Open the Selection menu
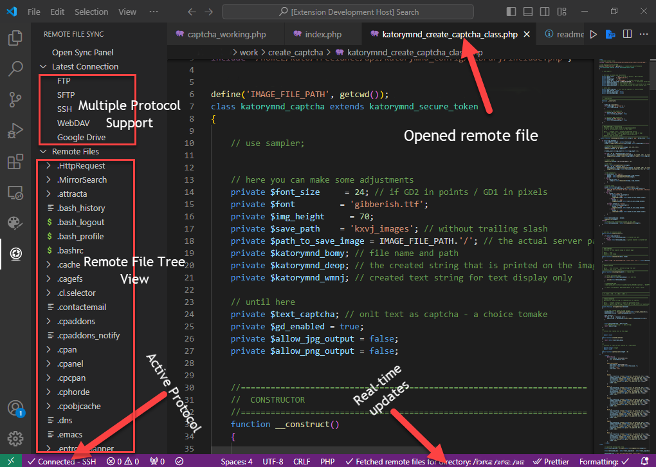This screenshot has height=467, width=656. pos(91,12)
